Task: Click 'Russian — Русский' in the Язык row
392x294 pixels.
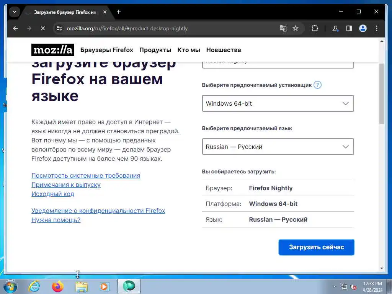Action: pyautogui.click(x=278, y=219)
